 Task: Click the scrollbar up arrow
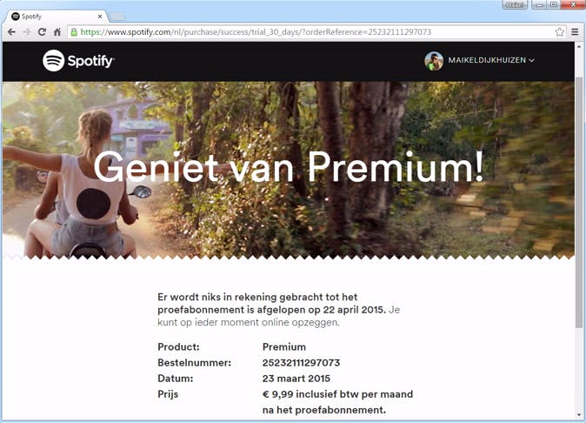(579, 46)
